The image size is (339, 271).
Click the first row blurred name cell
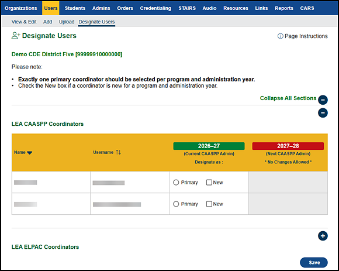tap(26, 183)
